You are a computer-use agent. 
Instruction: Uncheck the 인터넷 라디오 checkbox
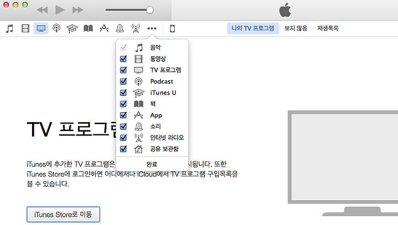pyautogui.click(x=123, y=138)
